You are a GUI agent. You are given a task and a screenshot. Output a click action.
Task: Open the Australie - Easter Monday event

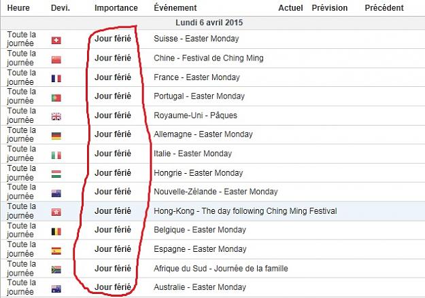click(x=200, y=287)
